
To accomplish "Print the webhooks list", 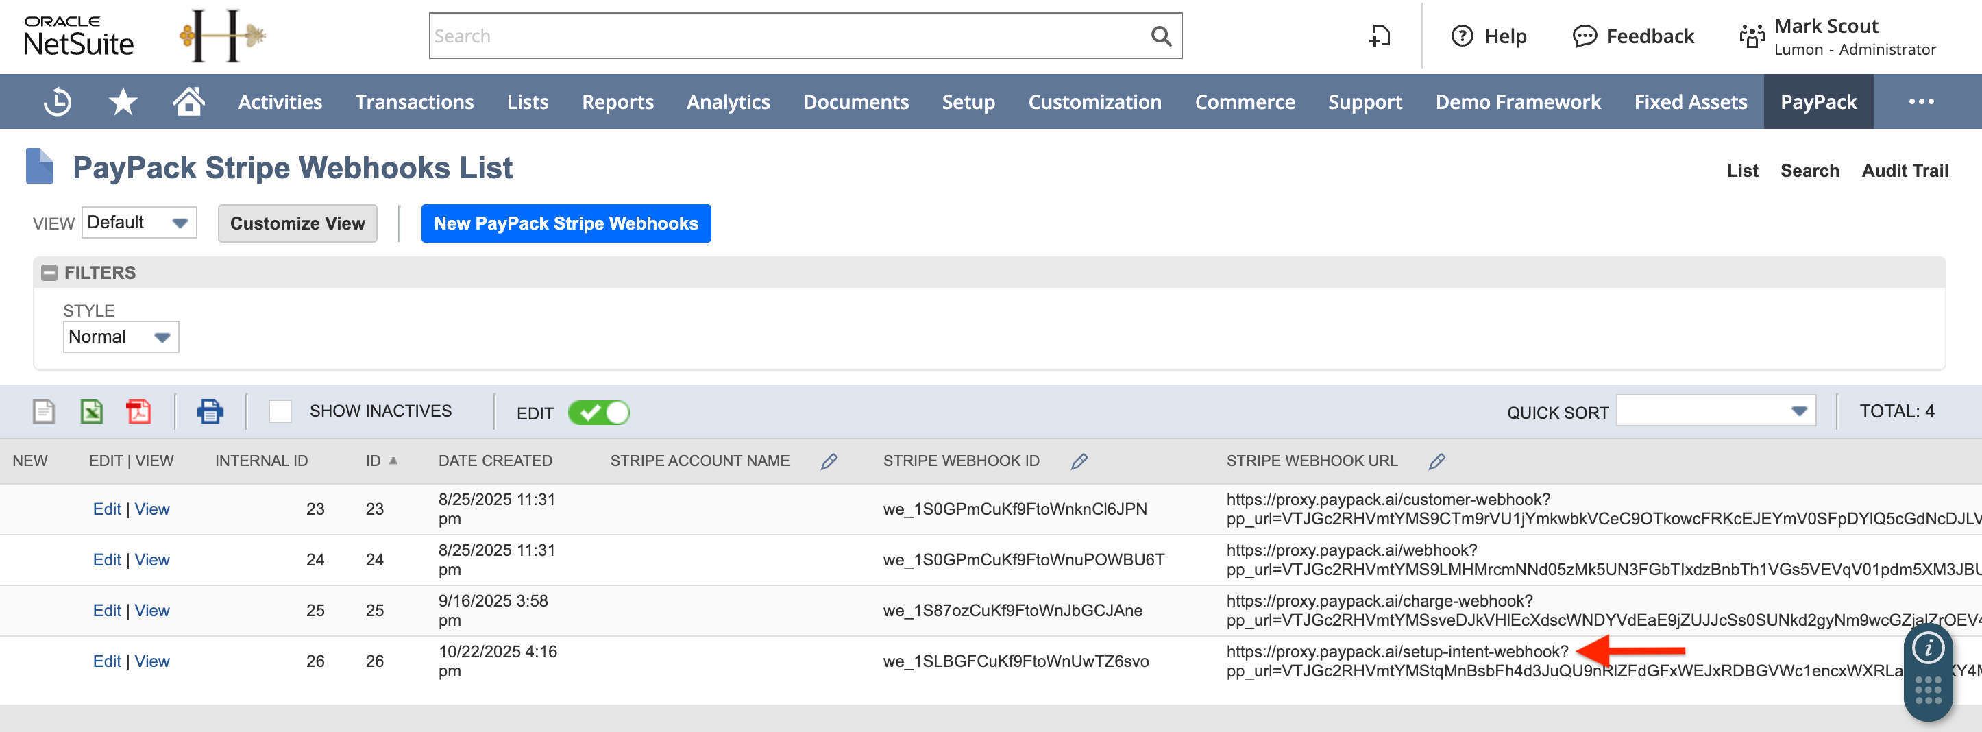I will click(209, 411).
